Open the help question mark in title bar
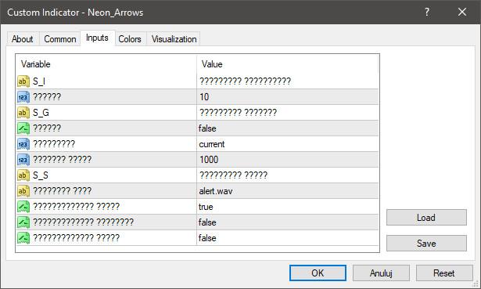This screenshot has height=289, width=481. pyautogui.click(x=427, y=13)
